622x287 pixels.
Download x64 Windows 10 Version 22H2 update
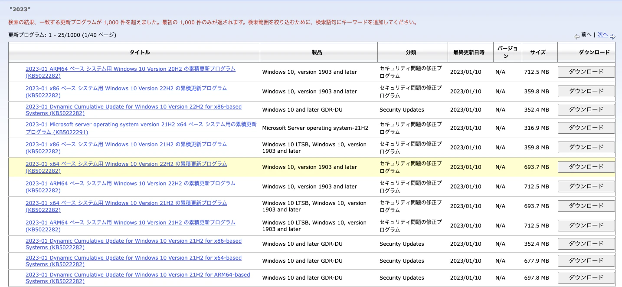(586, 167)
